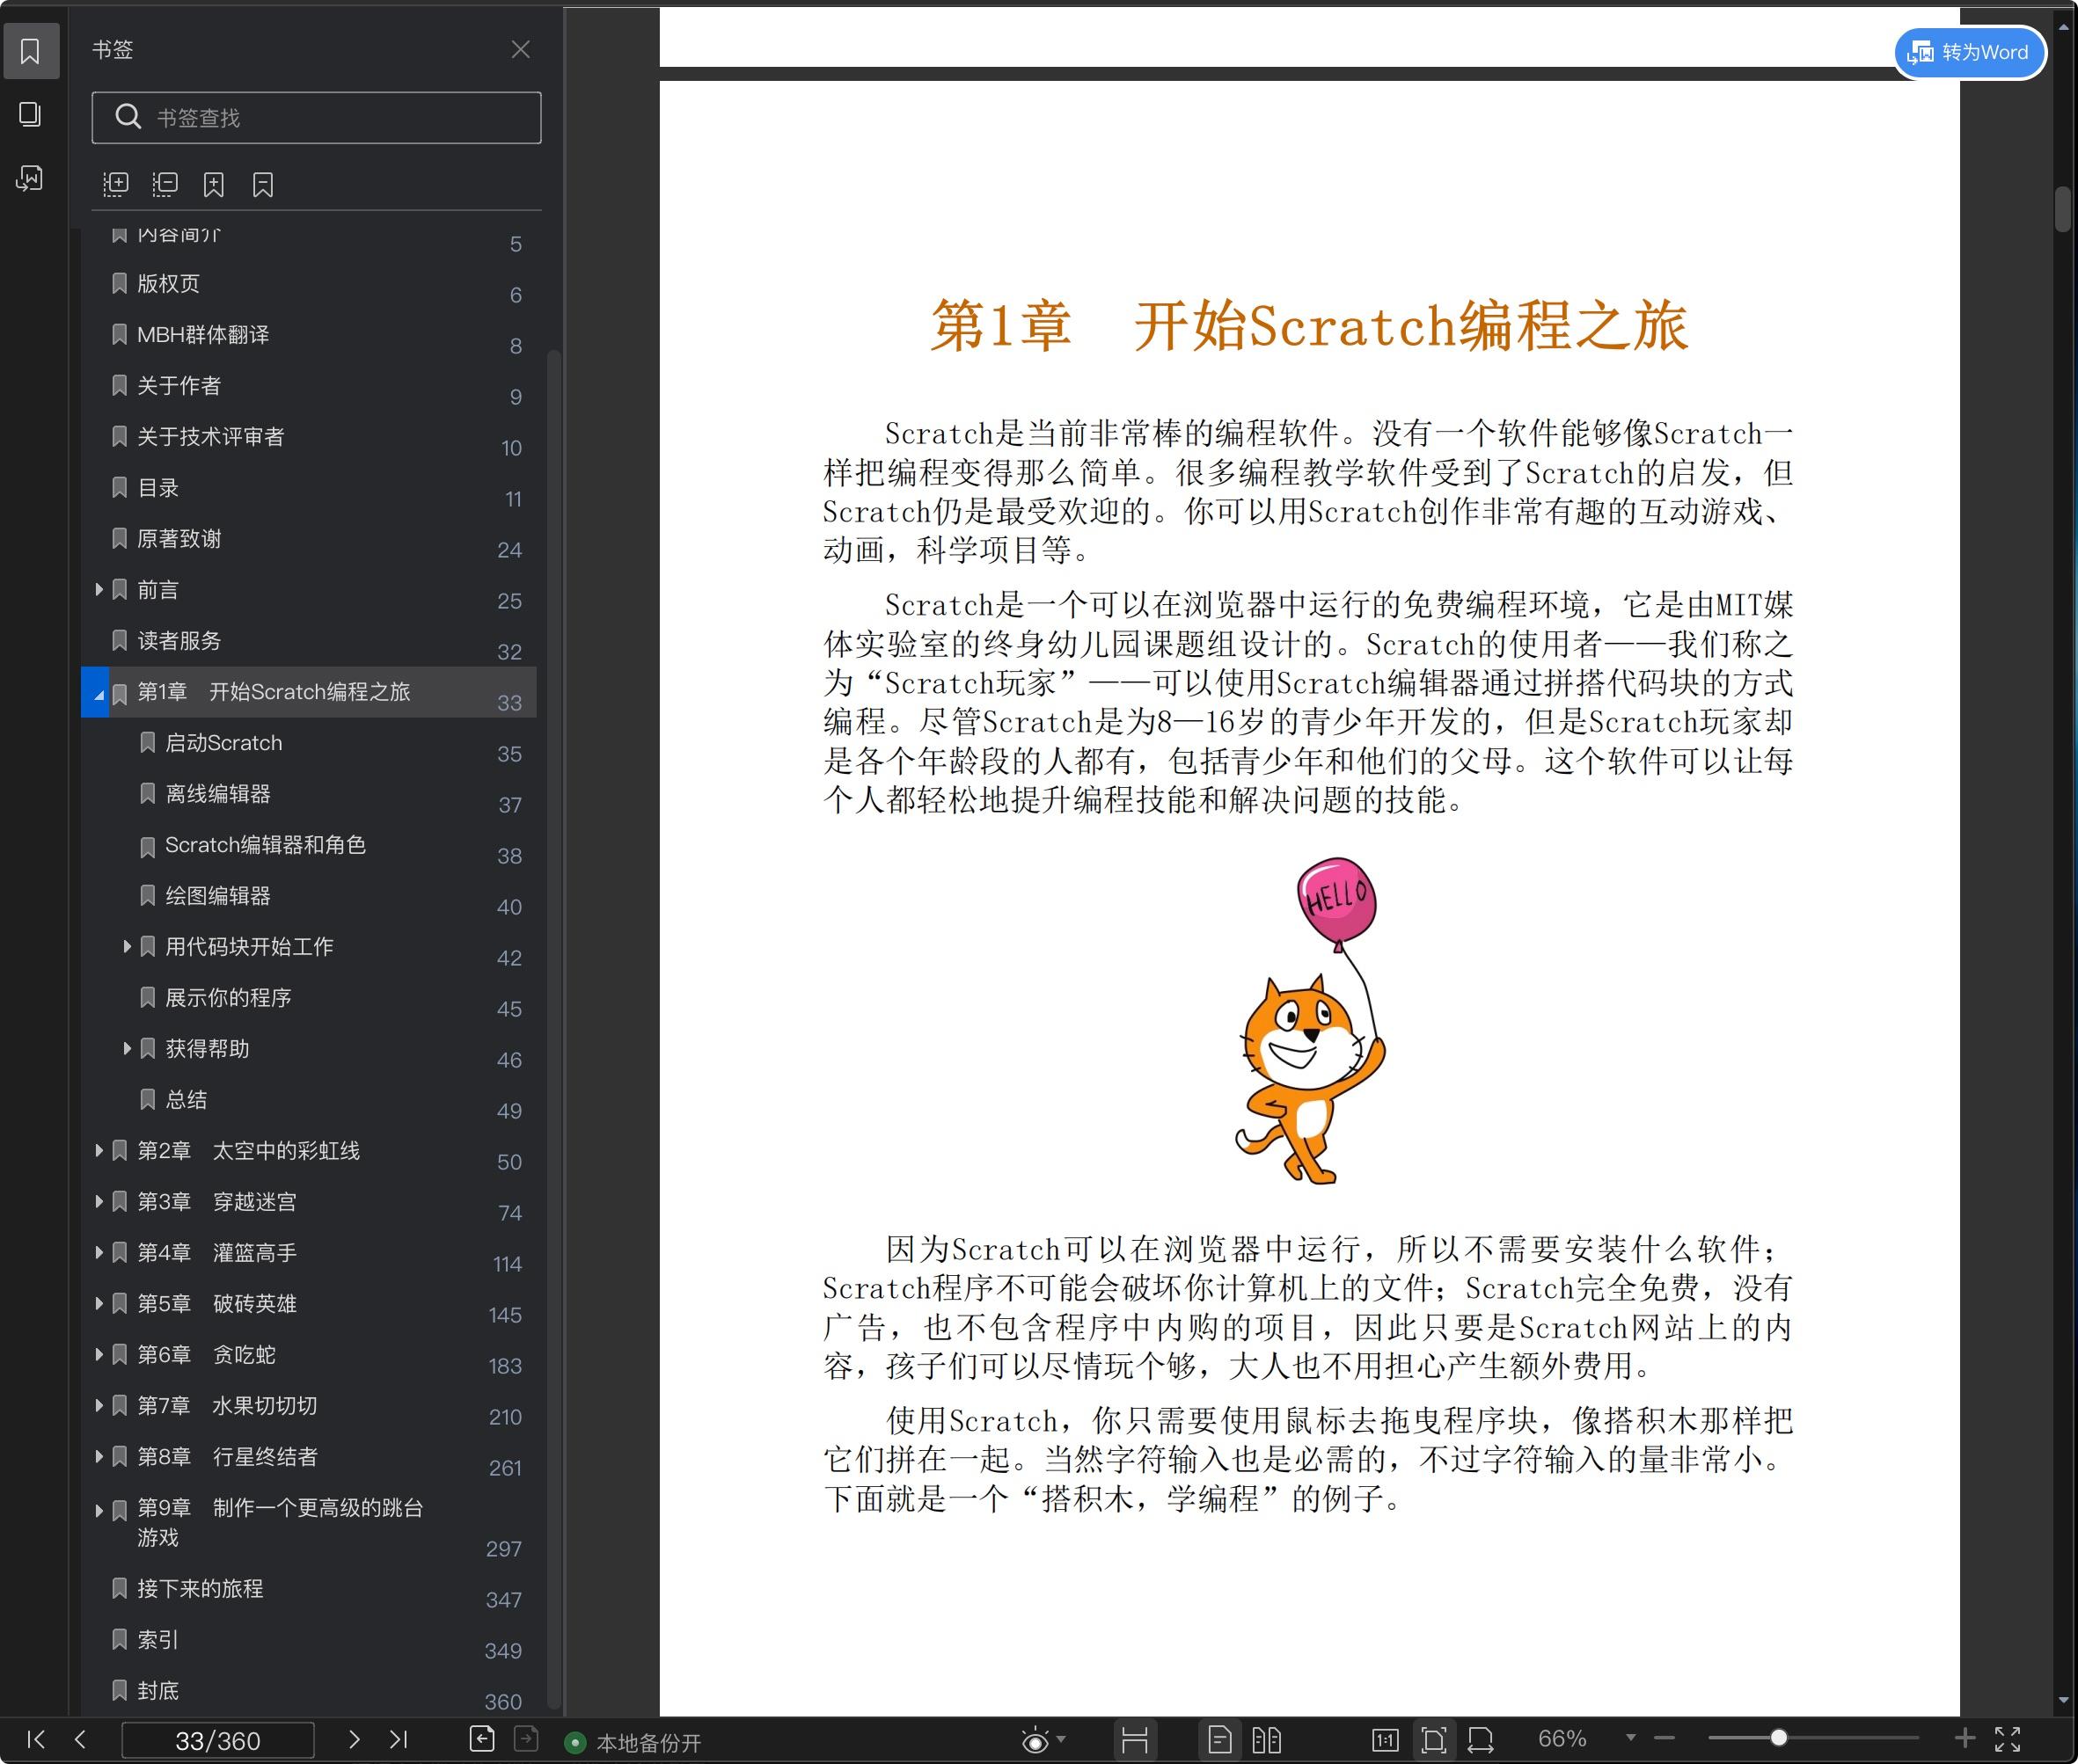Expand 第6章 贪吃蛇 bookmark
Screen dimensions: 2078x1764
pos(99,1354)
